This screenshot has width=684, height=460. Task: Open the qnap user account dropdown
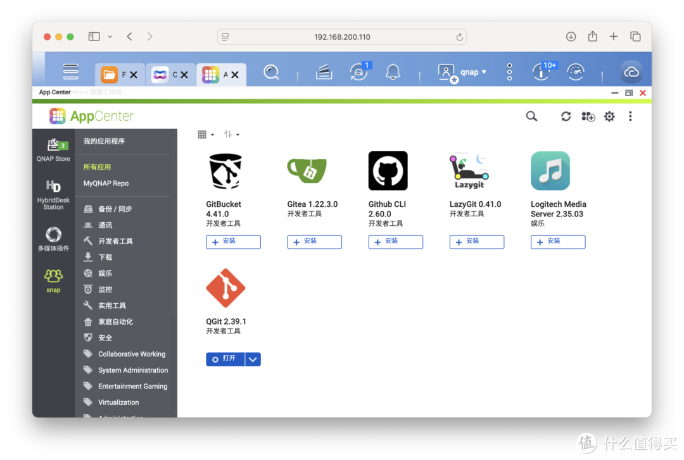[x=462, y=72]
